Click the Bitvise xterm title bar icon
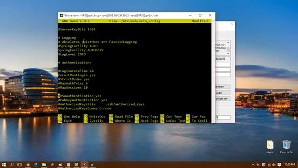The image size is (298, 168). 61,15
